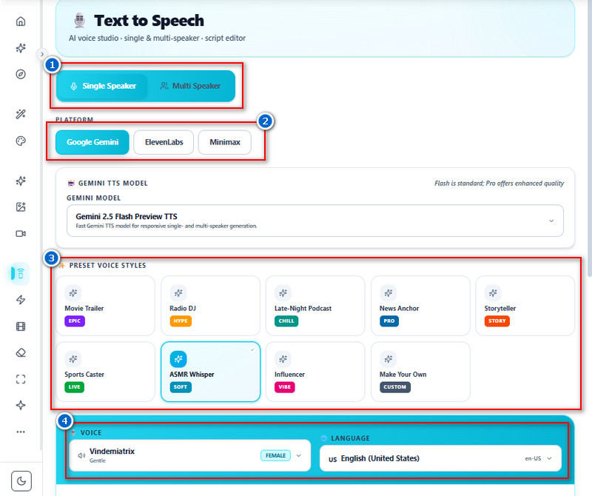The height and width of the screenshot is (496, 592).
Task: Expand the sidebar with the arrow chevron
Action: 42,54
